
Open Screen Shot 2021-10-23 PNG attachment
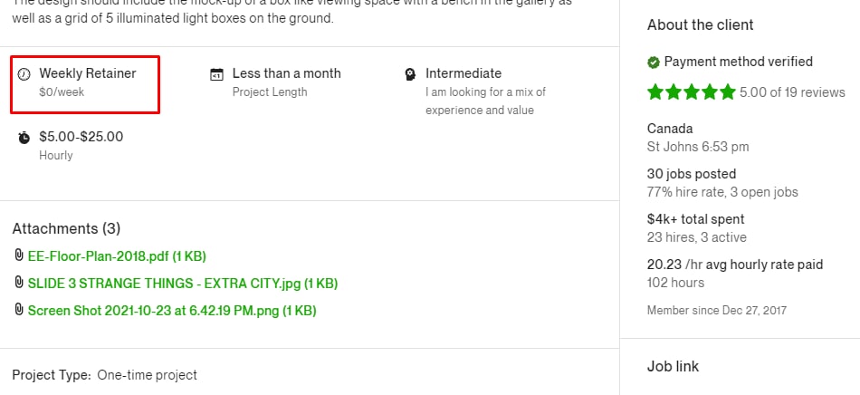tap(172, 311)
